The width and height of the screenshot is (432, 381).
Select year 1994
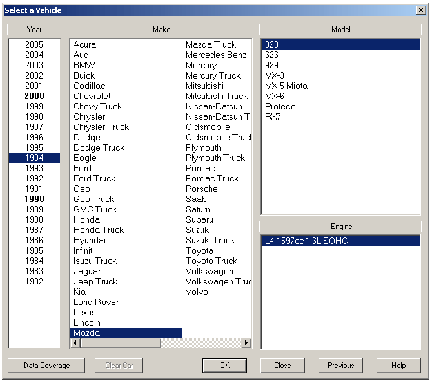pos(34,158)
